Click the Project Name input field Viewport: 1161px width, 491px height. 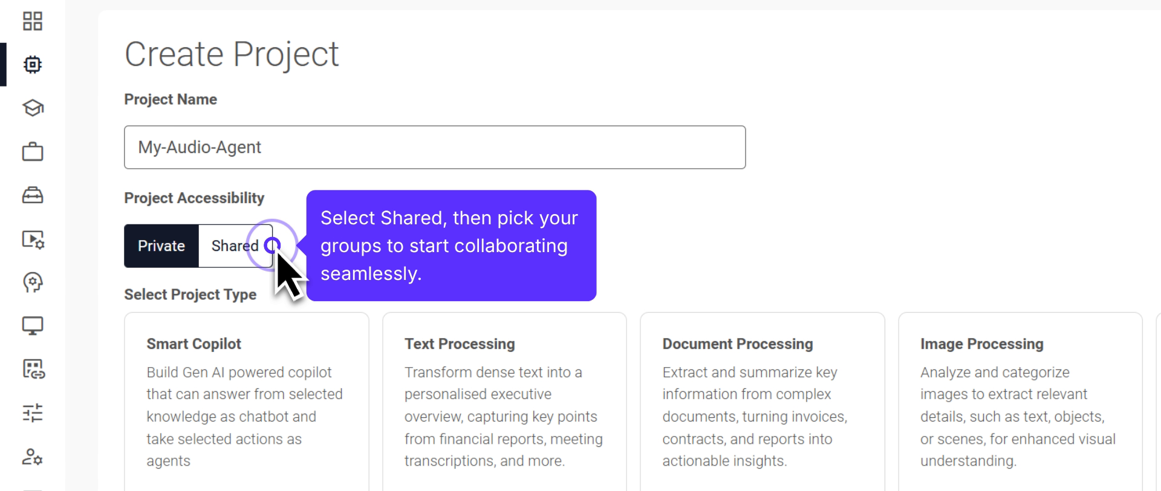point(434,148)
